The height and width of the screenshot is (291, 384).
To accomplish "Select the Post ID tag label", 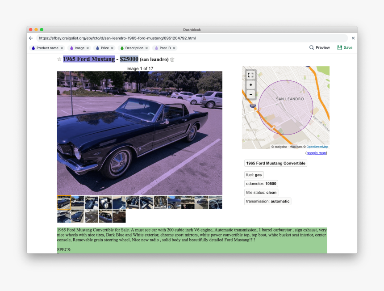I will [165, 48].
